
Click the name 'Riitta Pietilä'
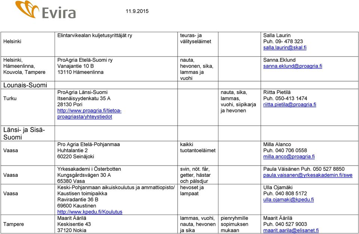[x=277, y=92]
